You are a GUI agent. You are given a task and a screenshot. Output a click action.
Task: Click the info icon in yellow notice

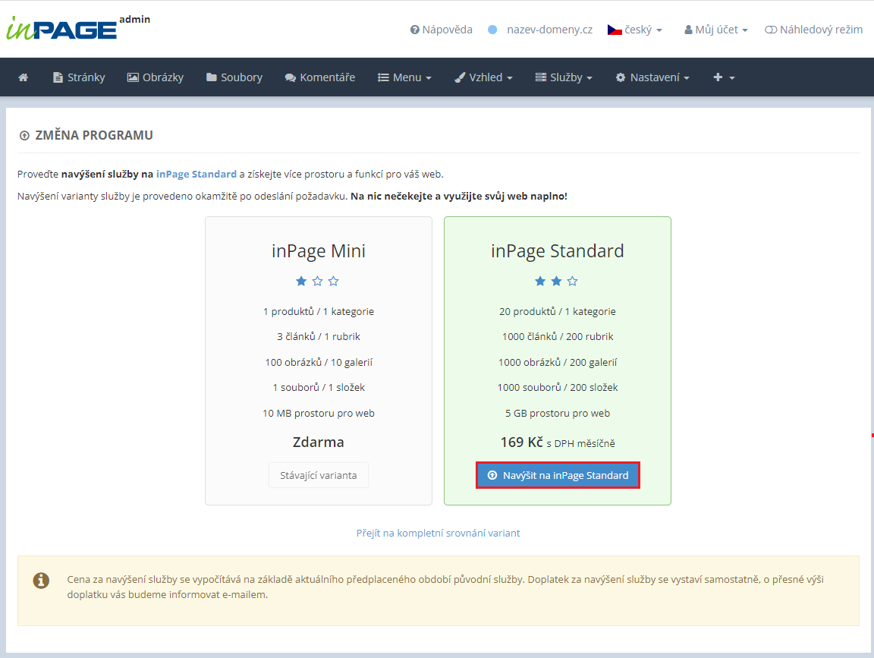41,581
